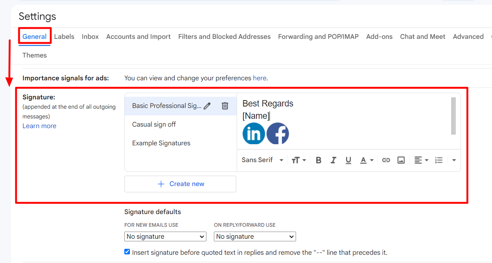Viewport: 492px width, 263px height.
Task: Apply italic formatting in the signature editor
Action: coord(333,160)
